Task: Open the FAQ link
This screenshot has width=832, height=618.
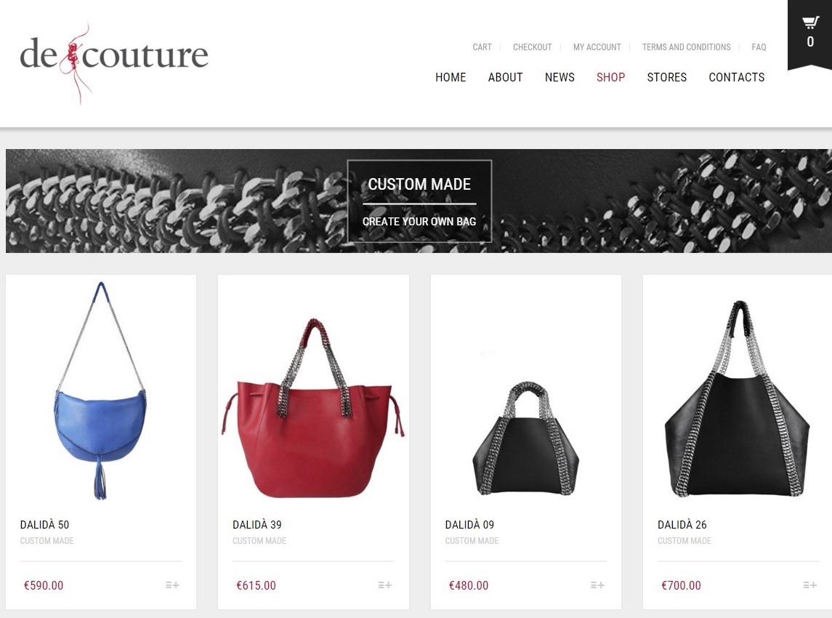Action: 759,47
